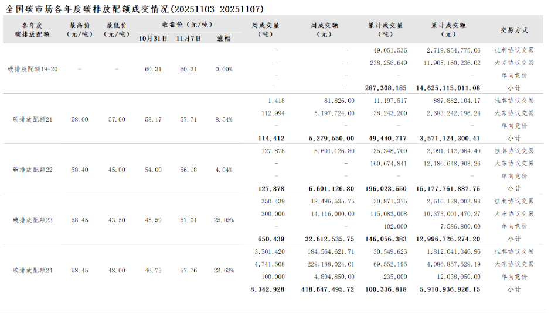Click the table title 全国碳市场各年度碳排放配额成交情况

(135, 9)
